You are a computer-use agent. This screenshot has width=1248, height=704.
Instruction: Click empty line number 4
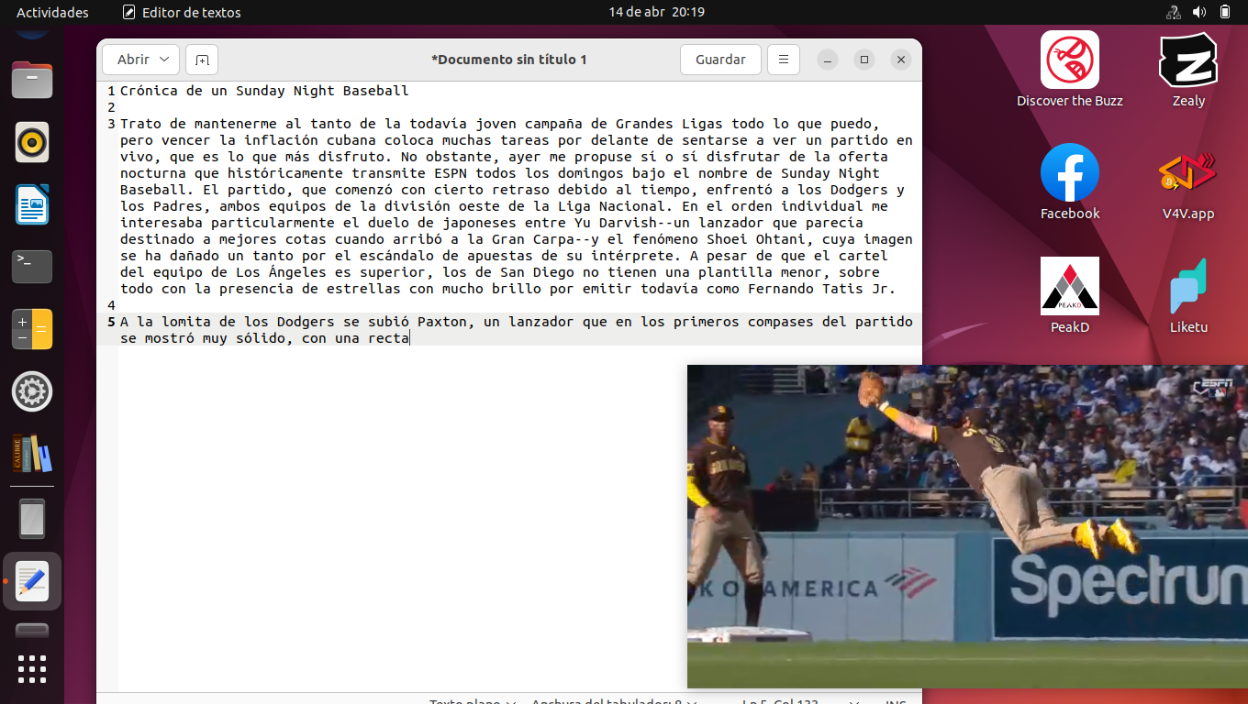(x=110, y=305)
